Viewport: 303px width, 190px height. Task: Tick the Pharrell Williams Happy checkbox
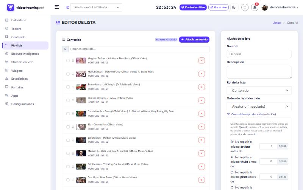(68, 100)
